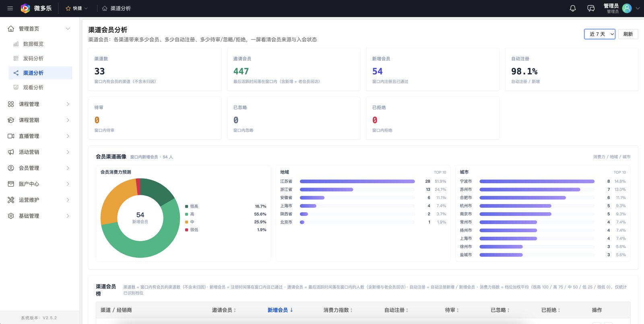Sort table by 待审 column arrow
The width and height of the screenshot is (644, 324).
(458, 310)
